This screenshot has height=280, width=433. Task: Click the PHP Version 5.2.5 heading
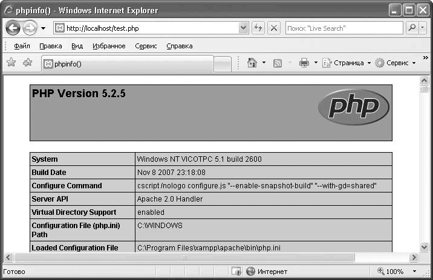click(x=79, y=94)
